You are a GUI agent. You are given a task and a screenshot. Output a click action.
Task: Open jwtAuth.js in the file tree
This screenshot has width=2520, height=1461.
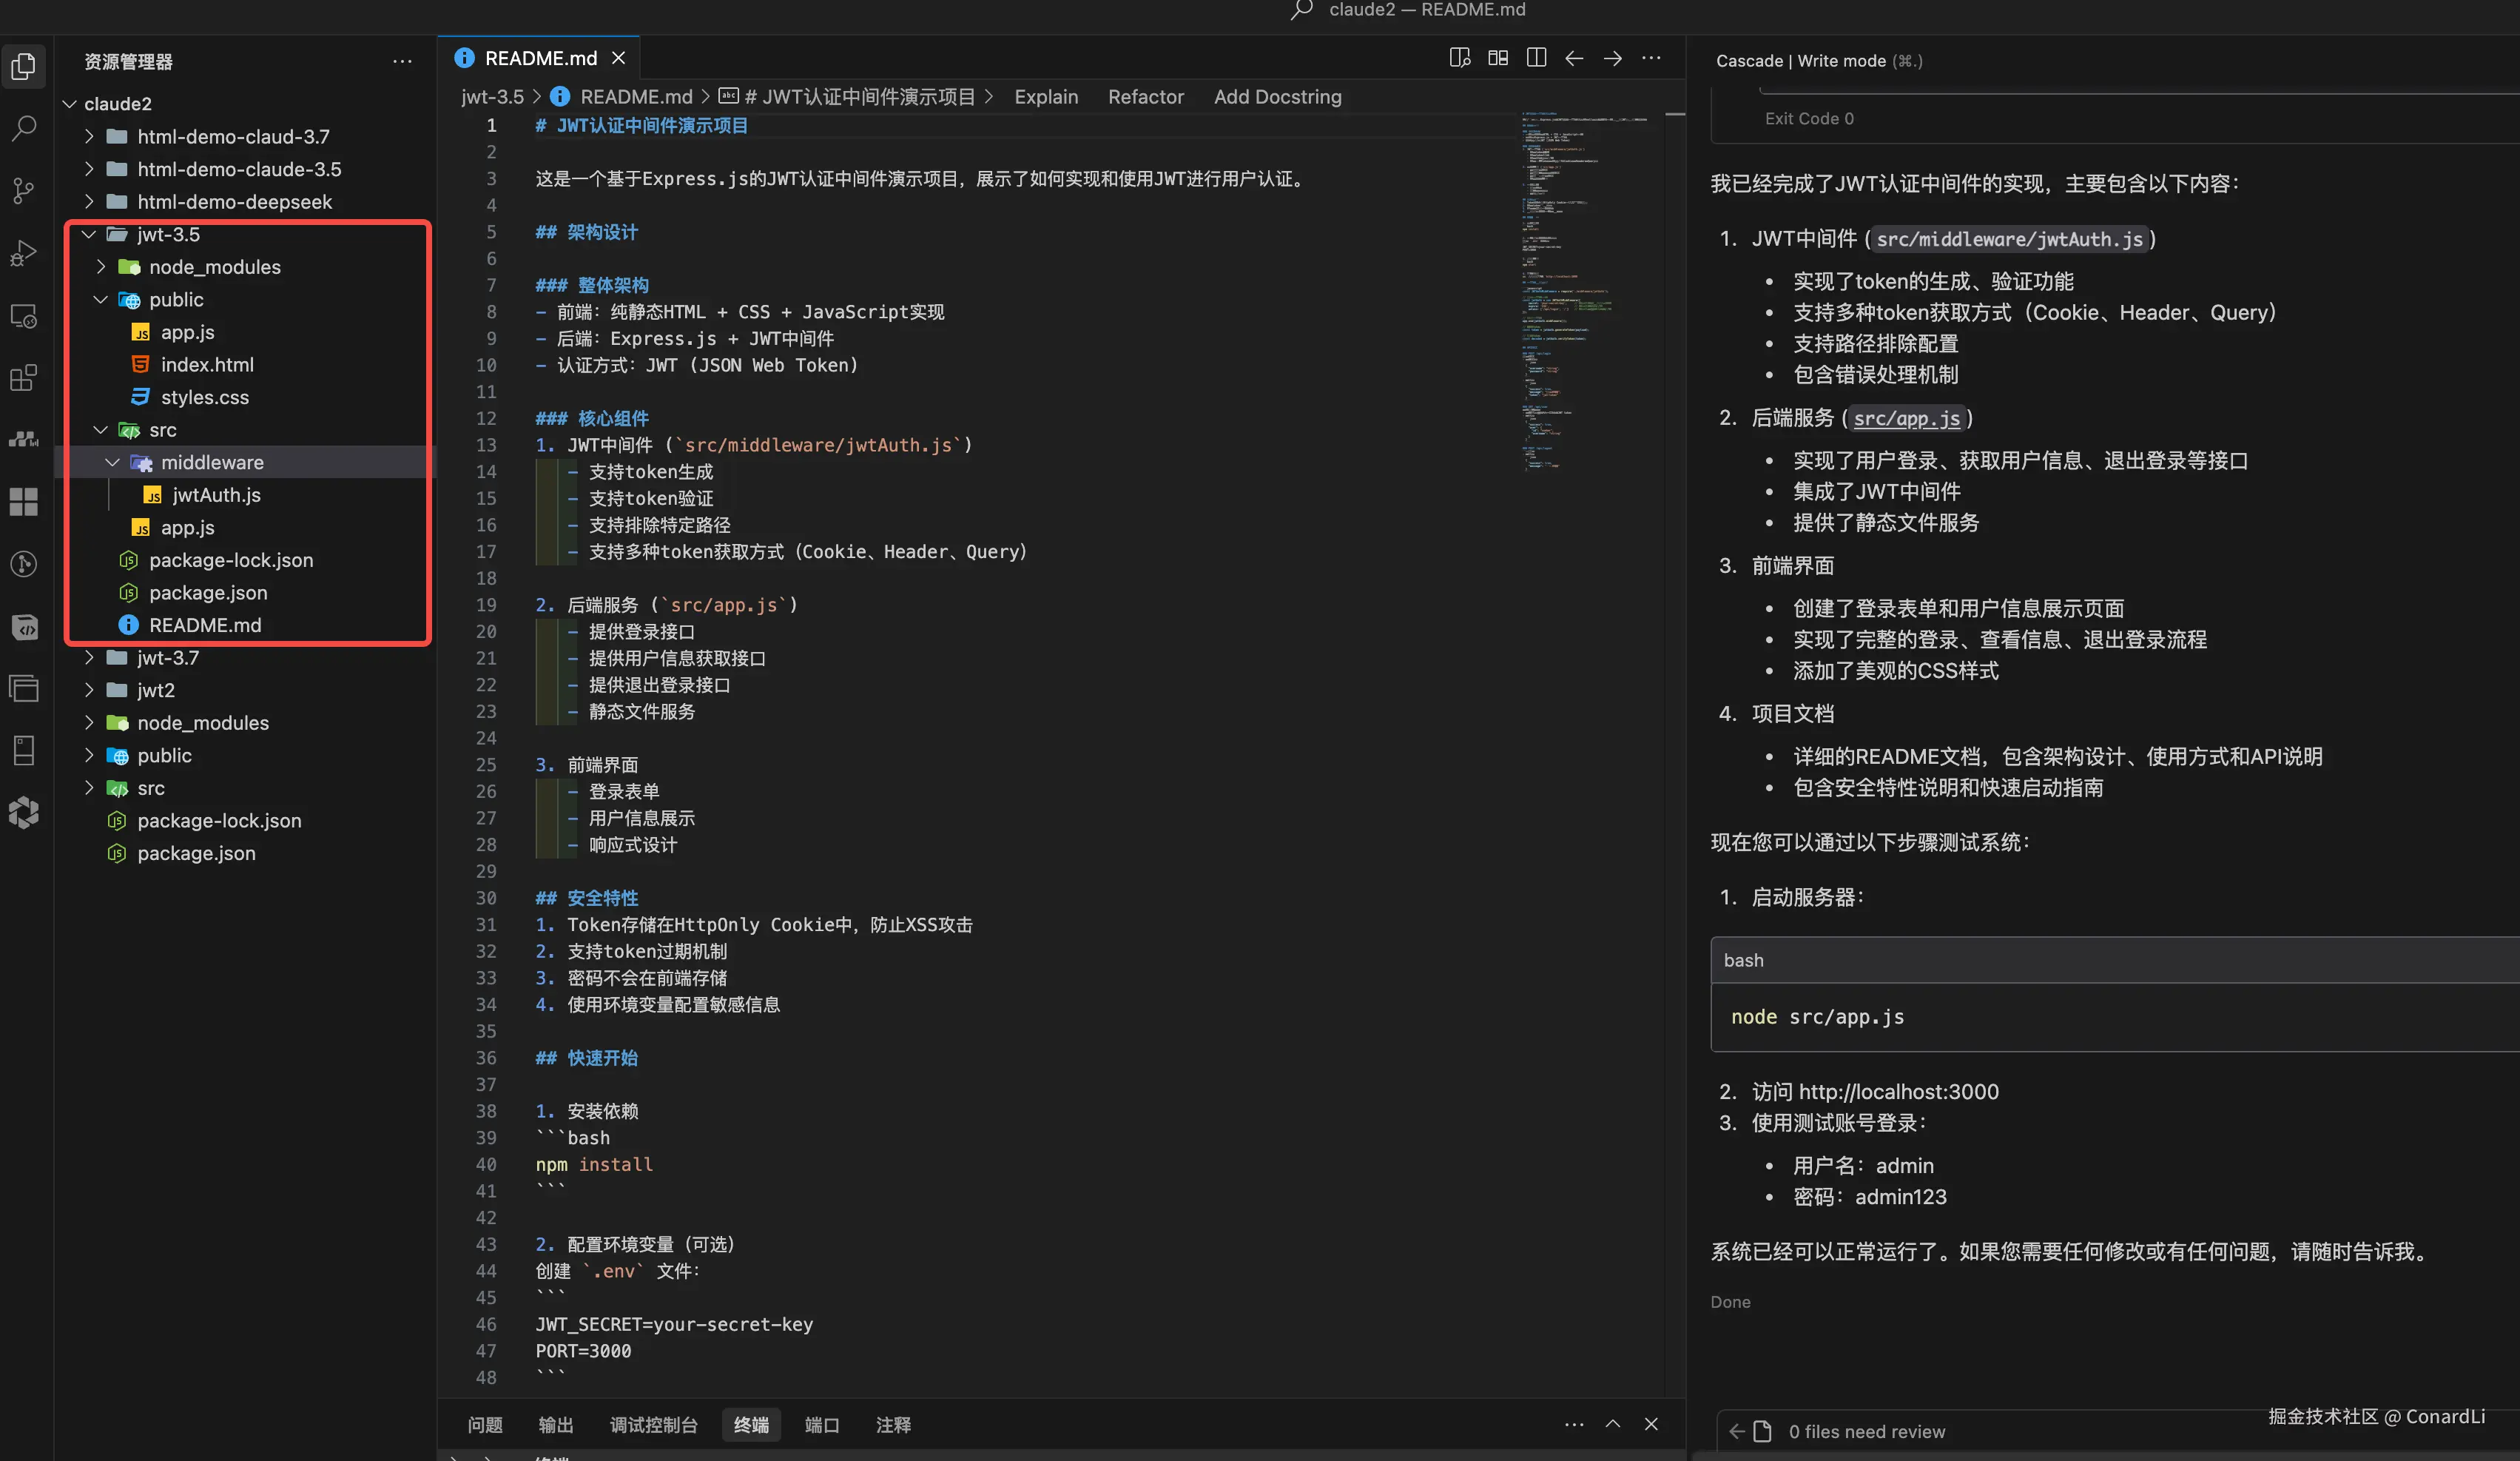tap(216, 495)
